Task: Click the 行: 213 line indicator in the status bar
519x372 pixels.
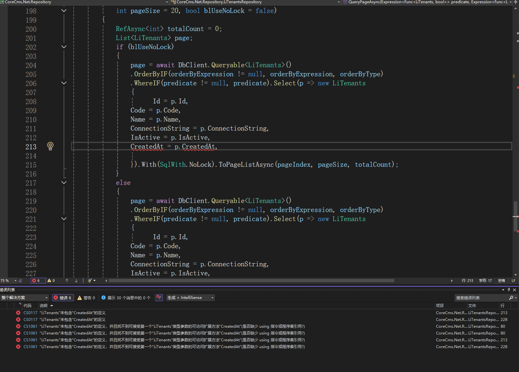Action: (467, 281)
